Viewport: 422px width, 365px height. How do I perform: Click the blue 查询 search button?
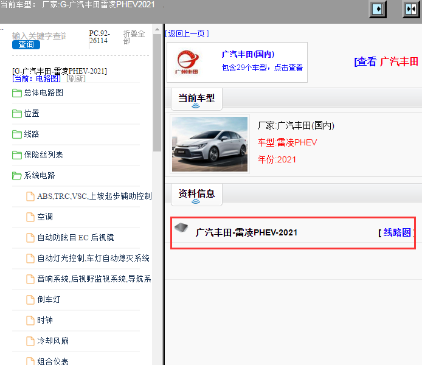coord(26,44)
